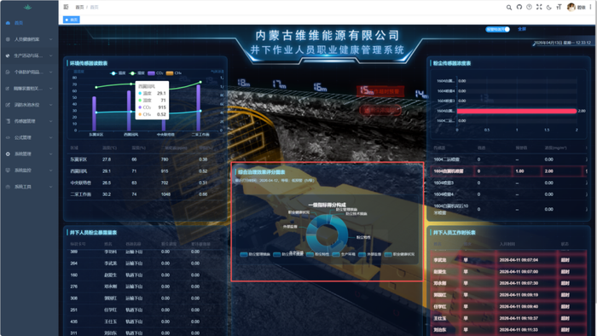
Task: Click the 二采工作面 CO₂ value 1048
Action: (x=165, y=194)
